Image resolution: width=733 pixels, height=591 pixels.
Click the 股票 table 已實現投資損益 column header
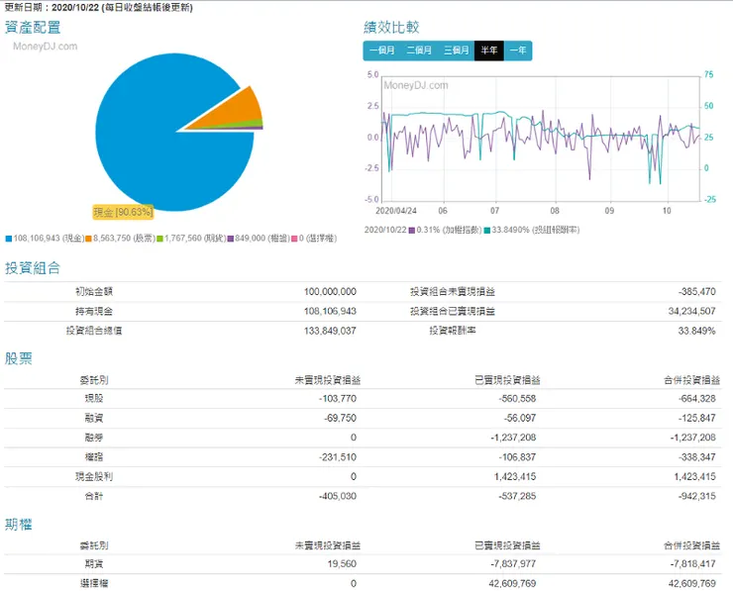(x=507, y=380)
